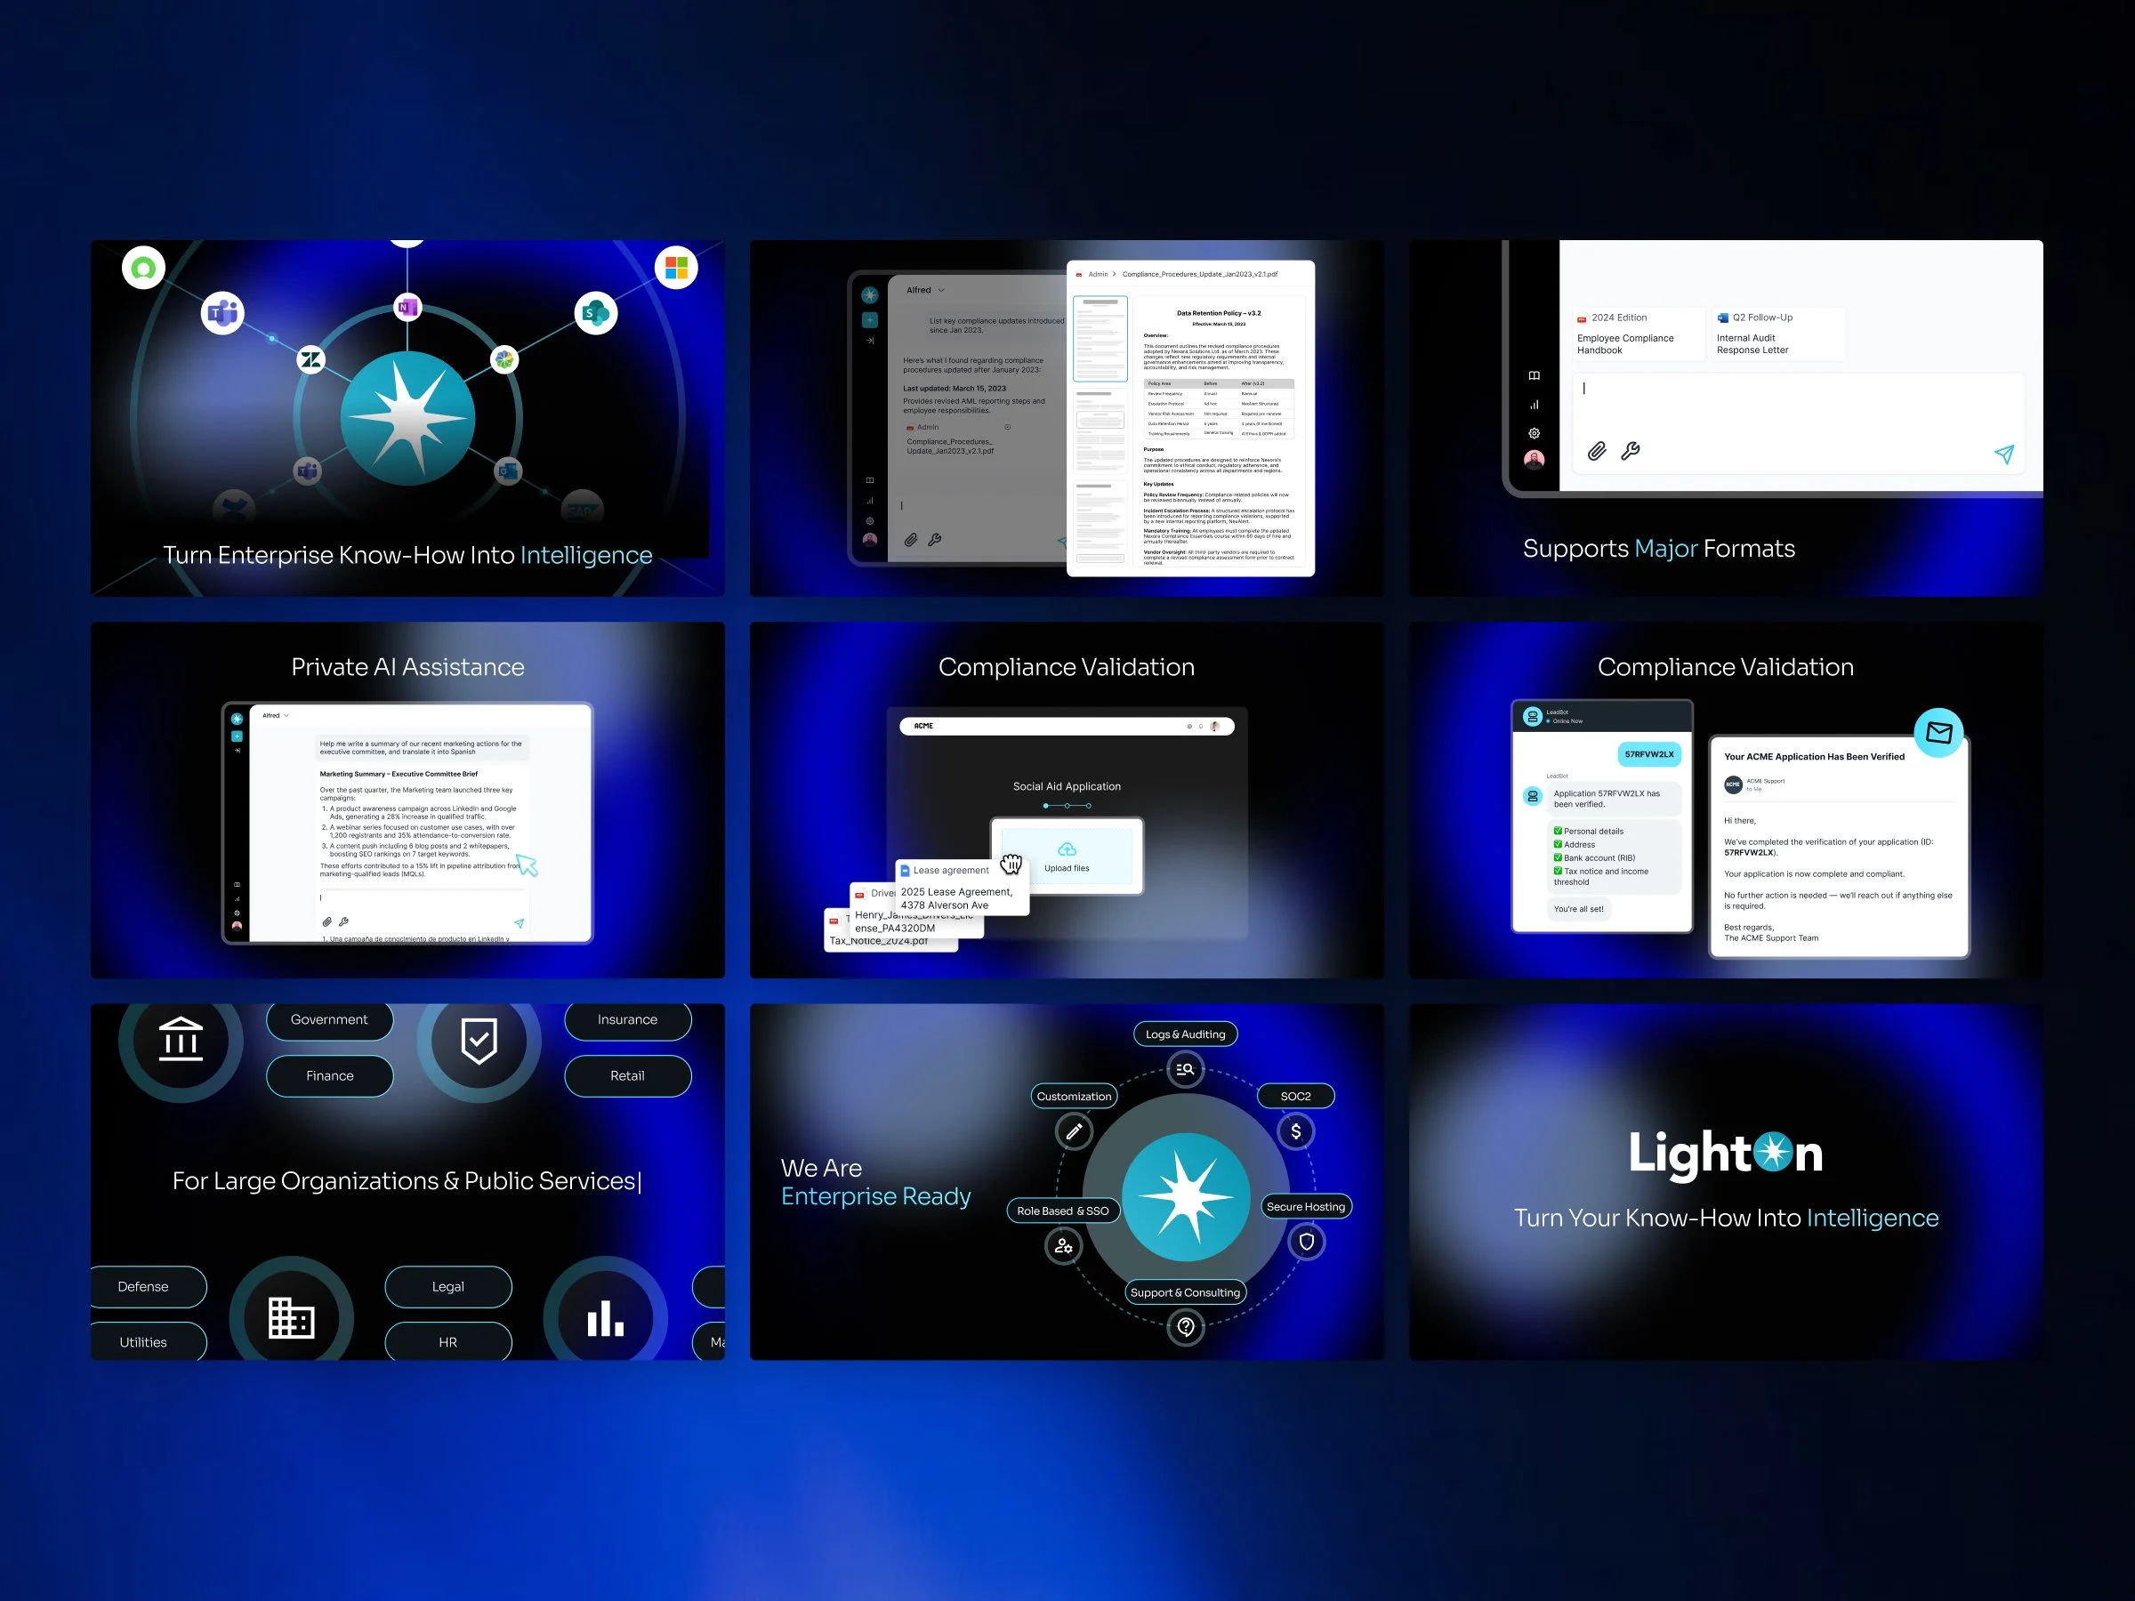The height and width of the screenshot is (1601, 2135).
Task: Click the cloud Upload files icon
Action: 1067,849
